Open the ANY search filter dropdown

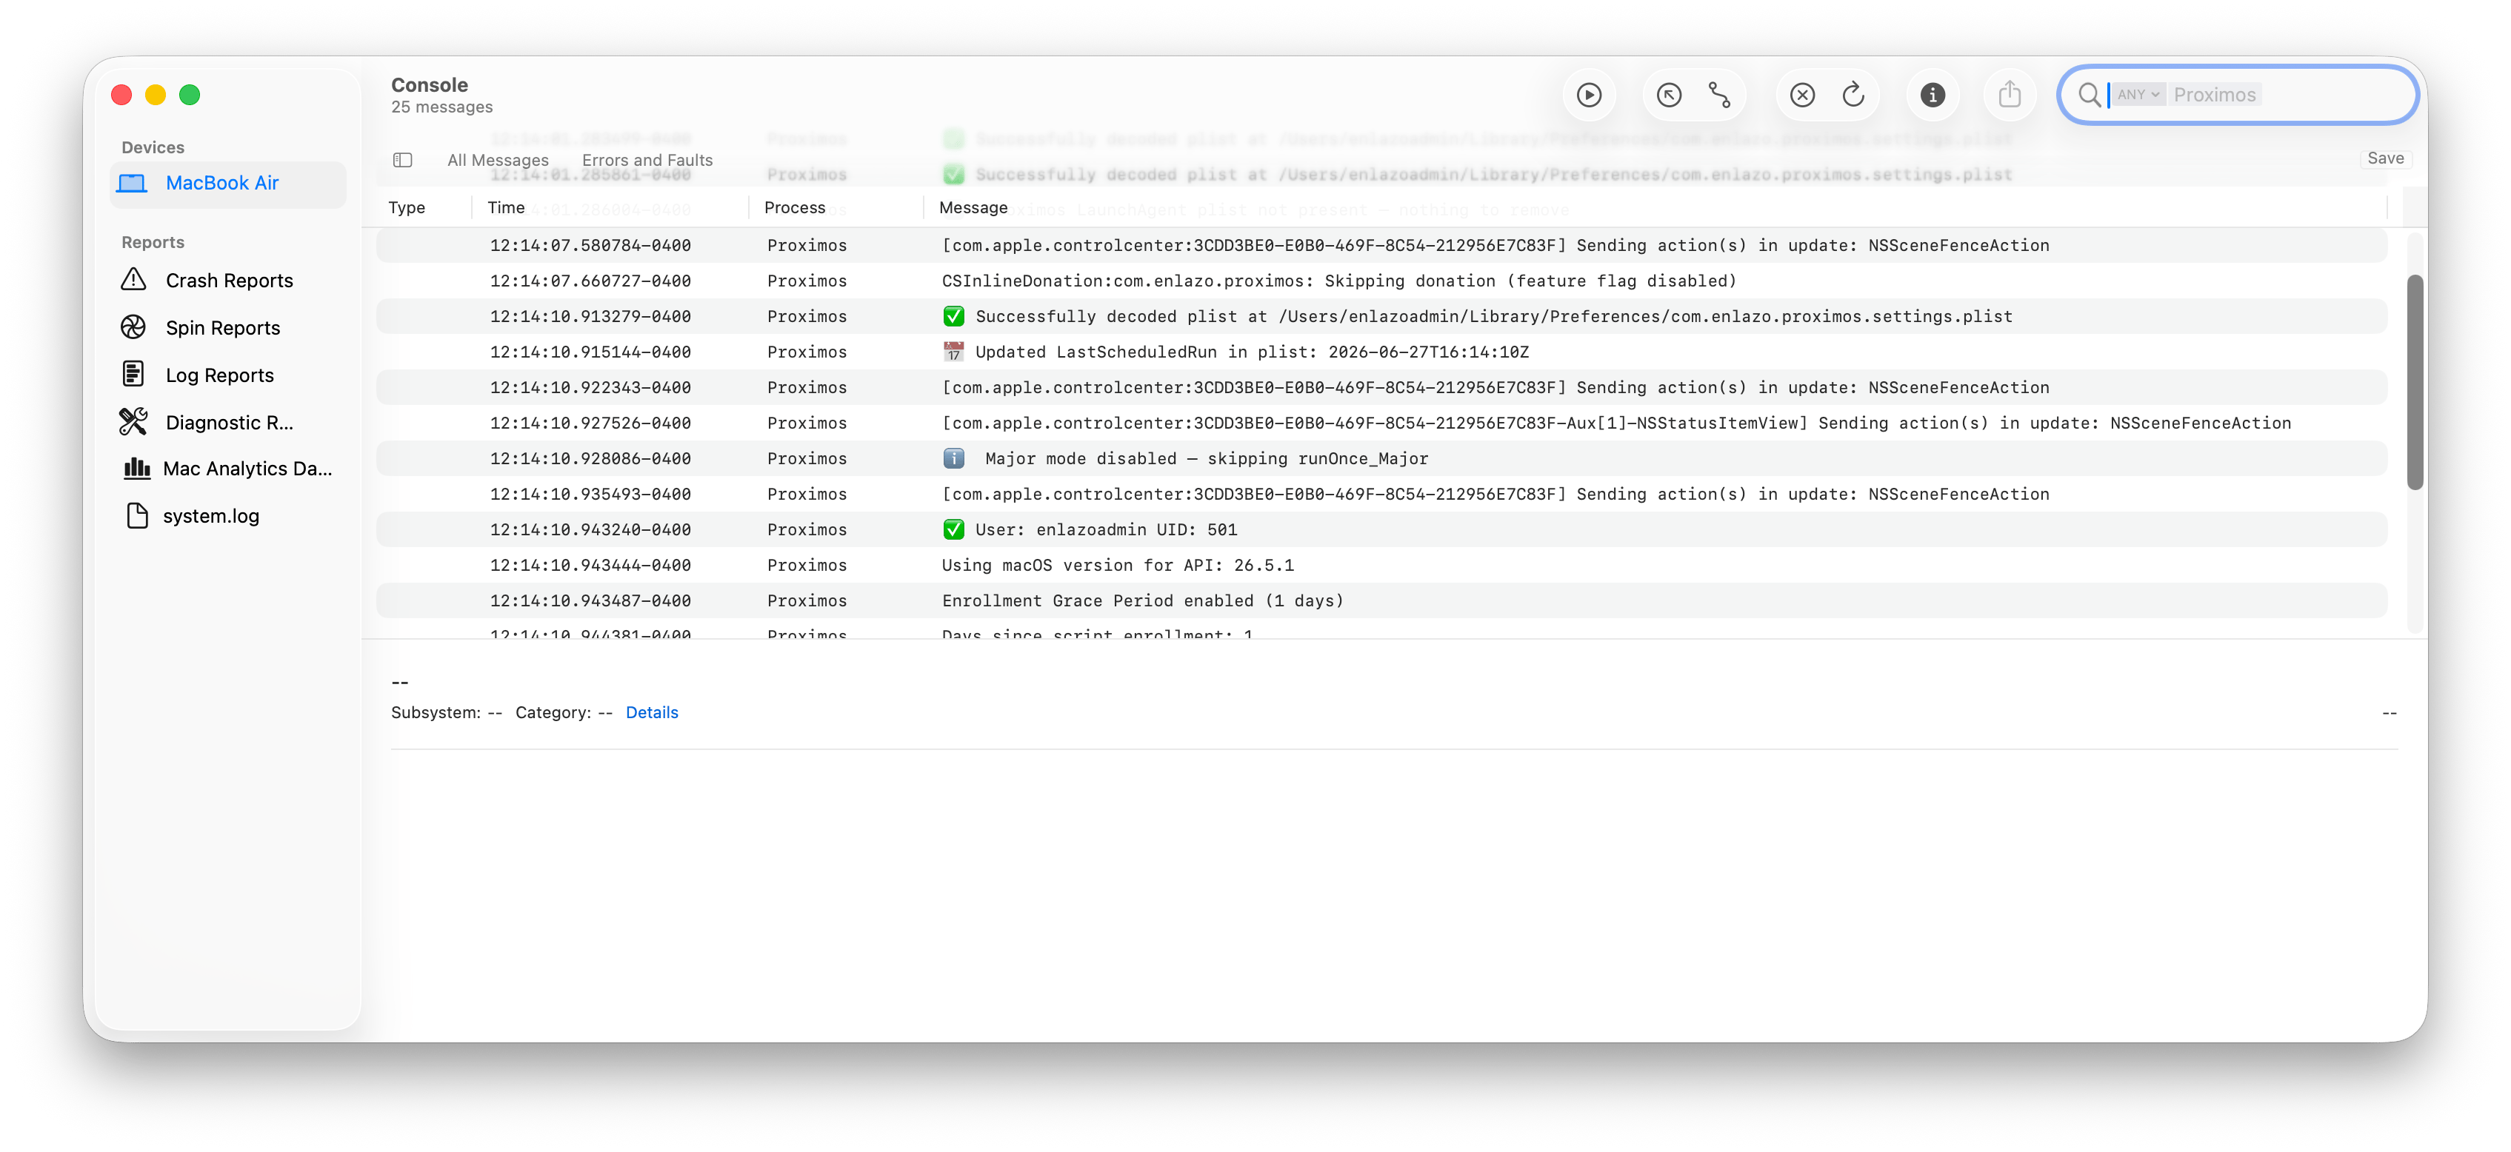pos(2138,95)
